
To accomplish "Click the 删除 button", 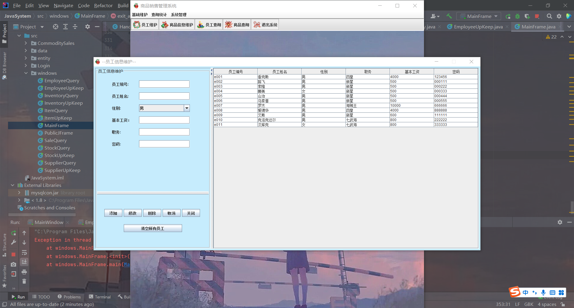I will [x=152, y=213].
